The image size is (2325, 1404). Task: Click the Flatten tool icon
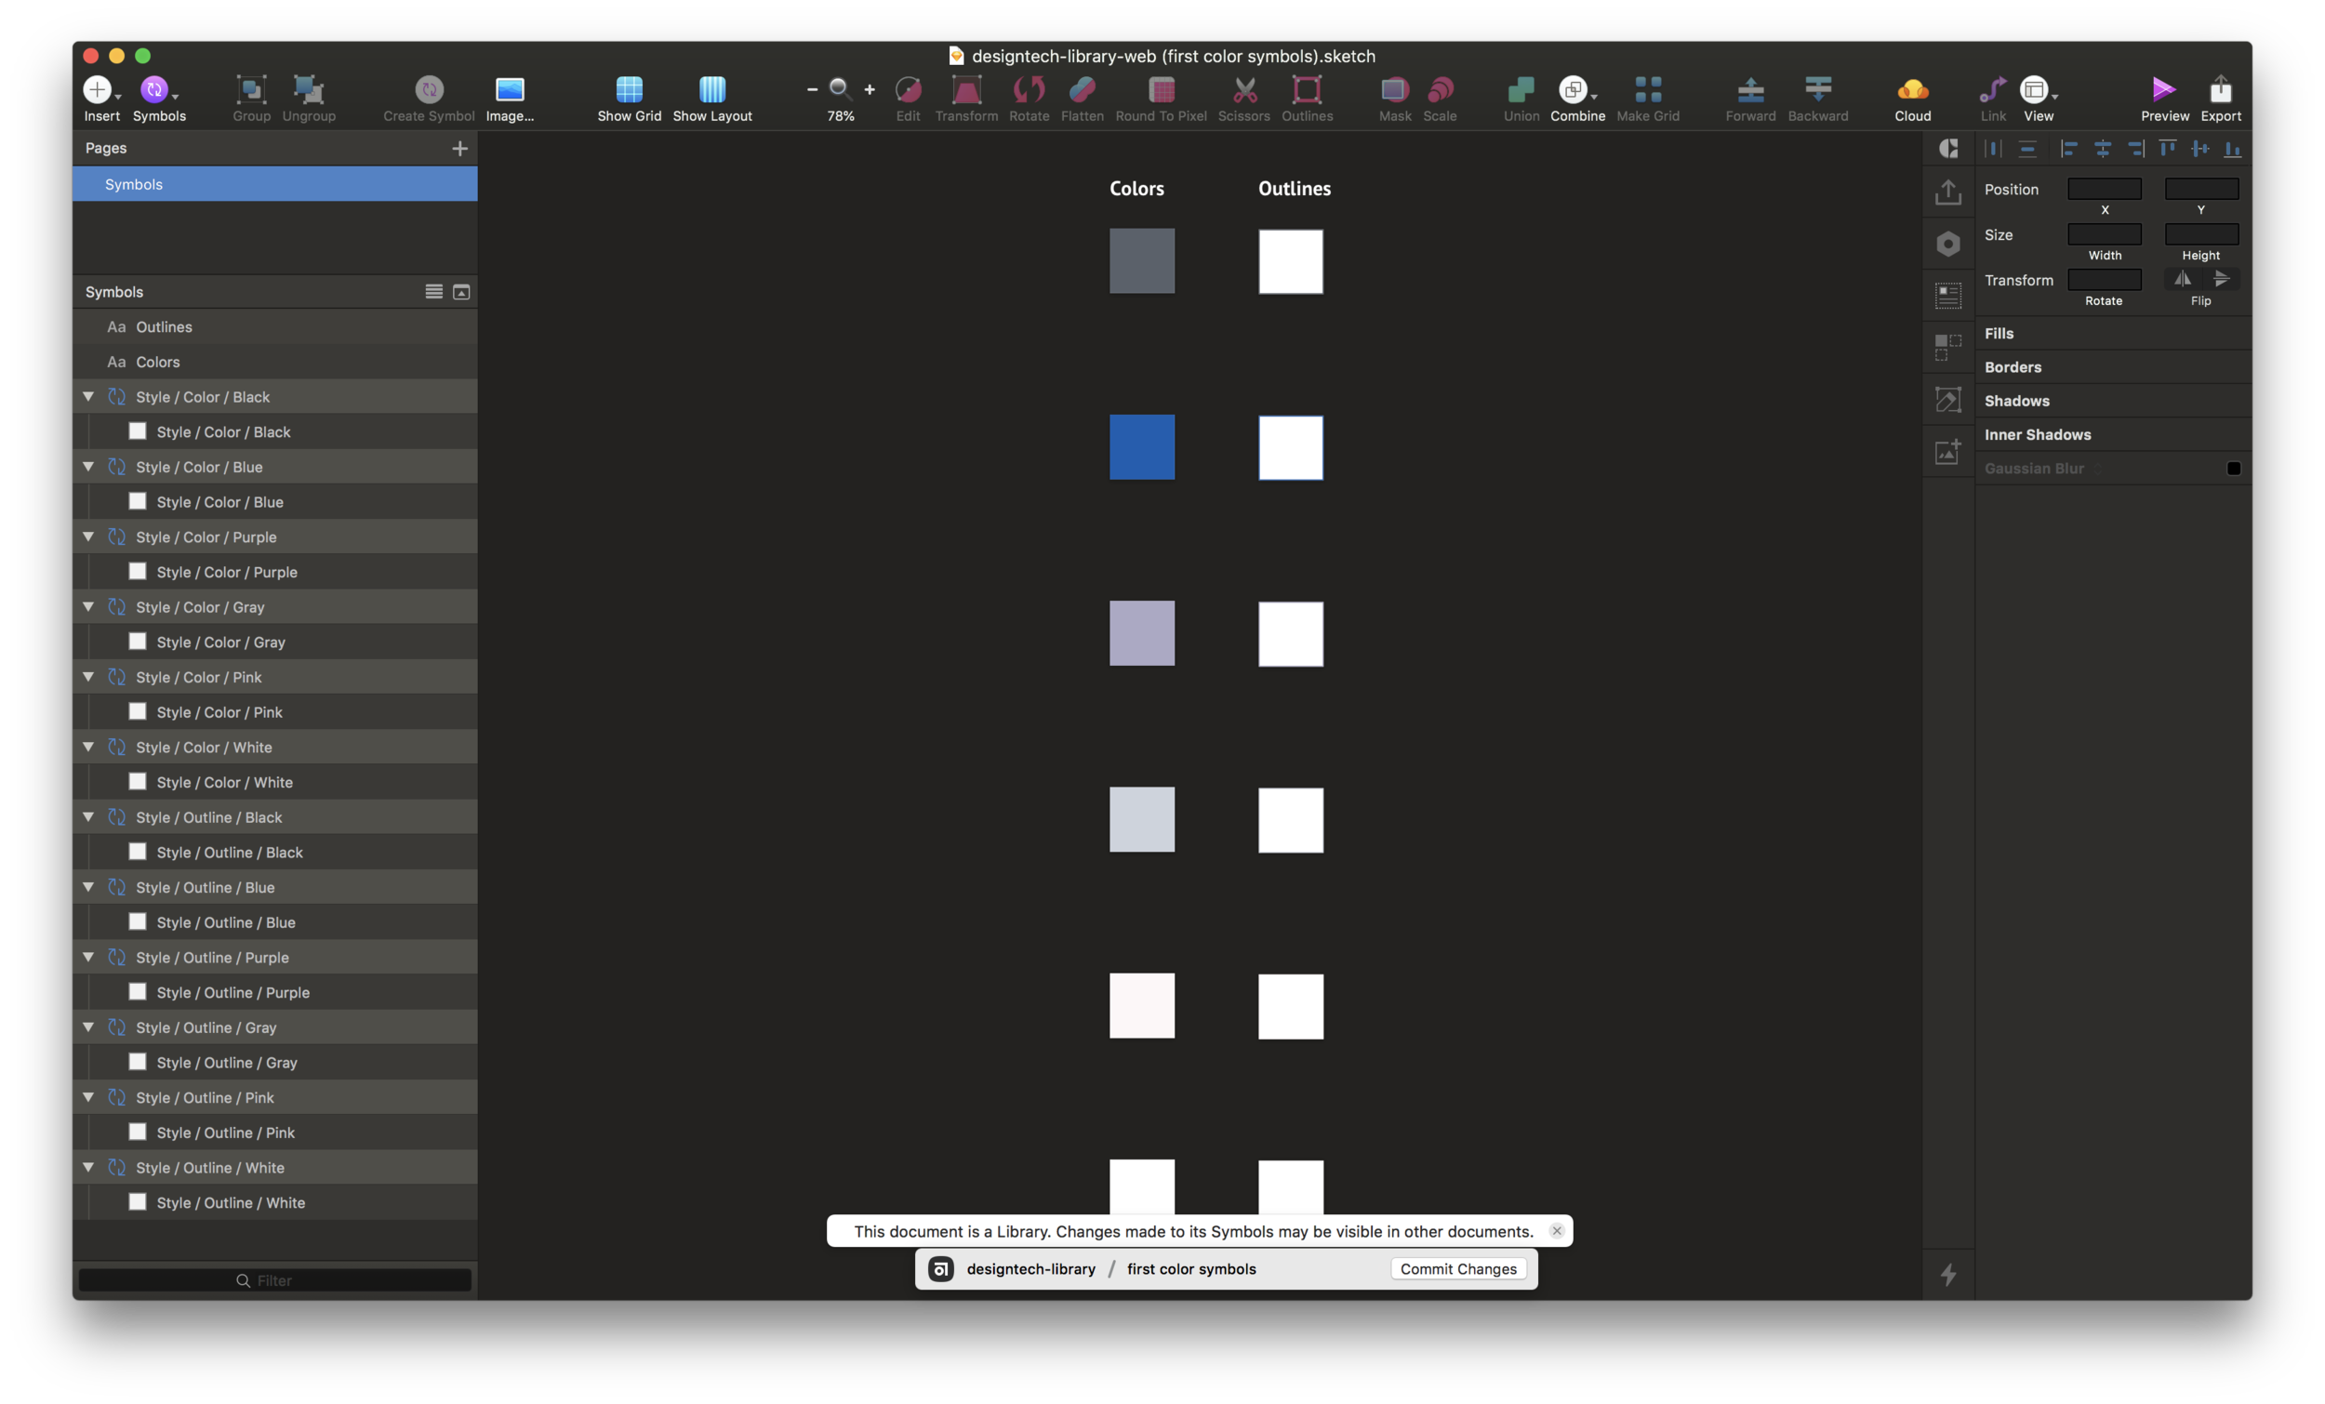pos(1082,89)
